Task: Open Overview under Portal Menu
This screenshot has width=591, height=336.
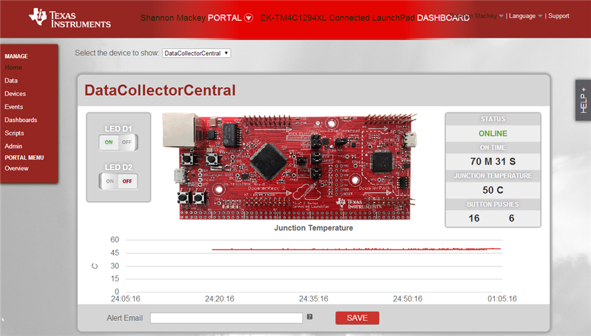Action: click(x=16, y=169)
